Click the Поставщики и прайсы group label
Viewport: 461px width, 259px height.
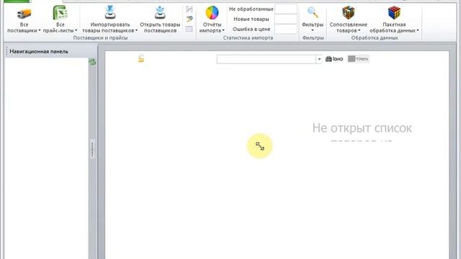pos(100,38)
